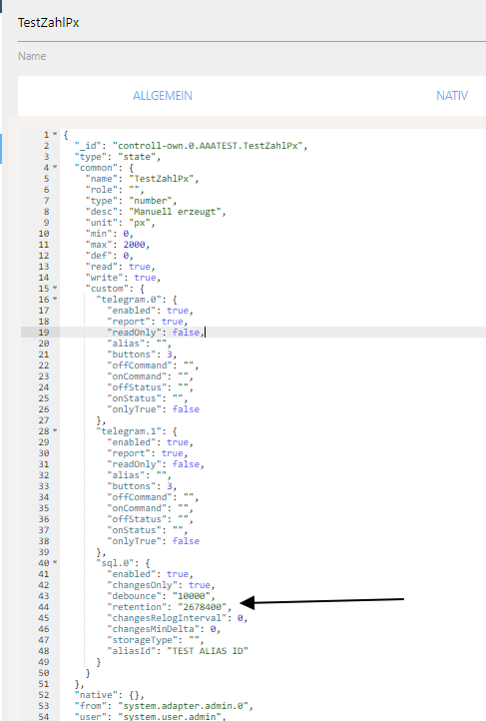Click the unit value "px"
Screen dimensions: 486x721
[140, 223]
